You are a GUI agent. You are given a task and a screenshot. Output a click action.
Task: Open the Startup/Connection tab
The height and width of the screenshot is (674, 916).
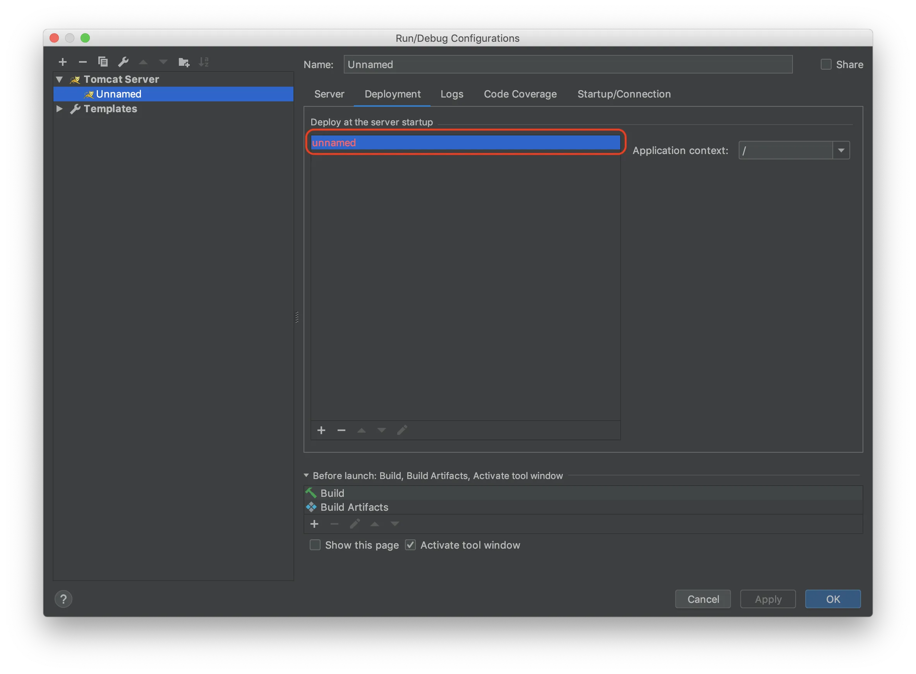tap(624, 94)
